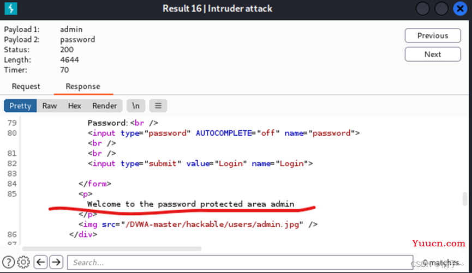472x273 pixels.
Task: Click the Welcome to the password protected text
Action: [x=190, y=204]
